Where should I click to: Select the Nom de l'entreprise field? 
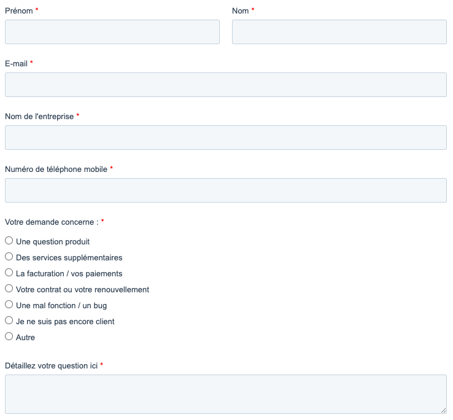point(226,138)
